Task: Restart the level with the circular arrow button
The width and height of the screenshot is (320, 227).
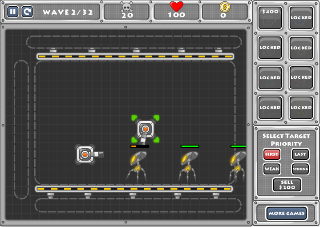Action: tap(27, 12)
